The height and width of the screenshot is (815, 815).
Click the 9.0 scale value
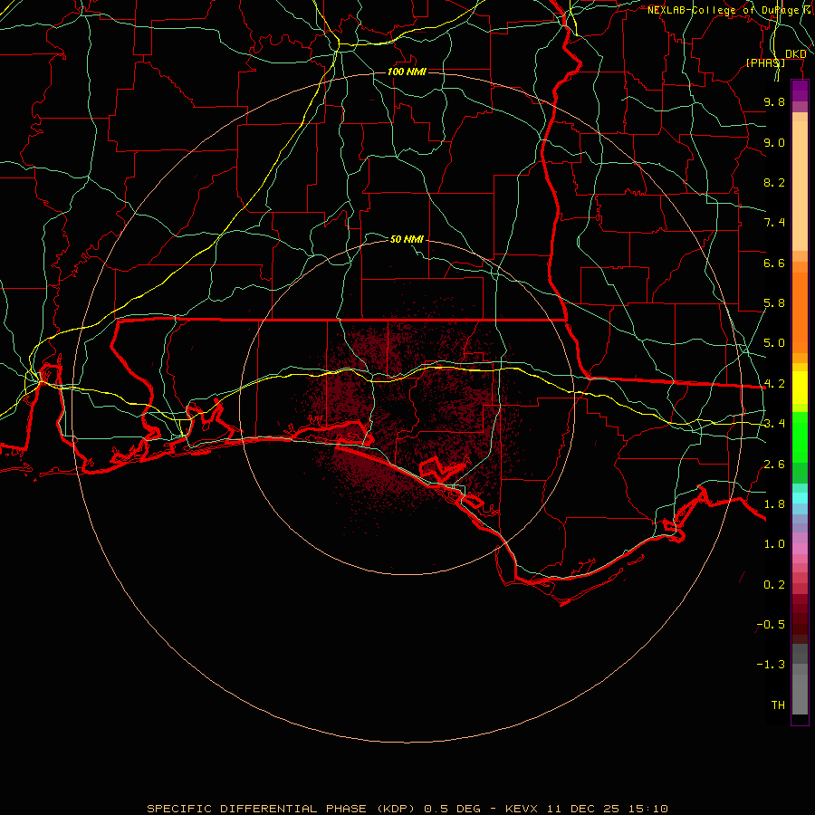(x=774, y=142)
